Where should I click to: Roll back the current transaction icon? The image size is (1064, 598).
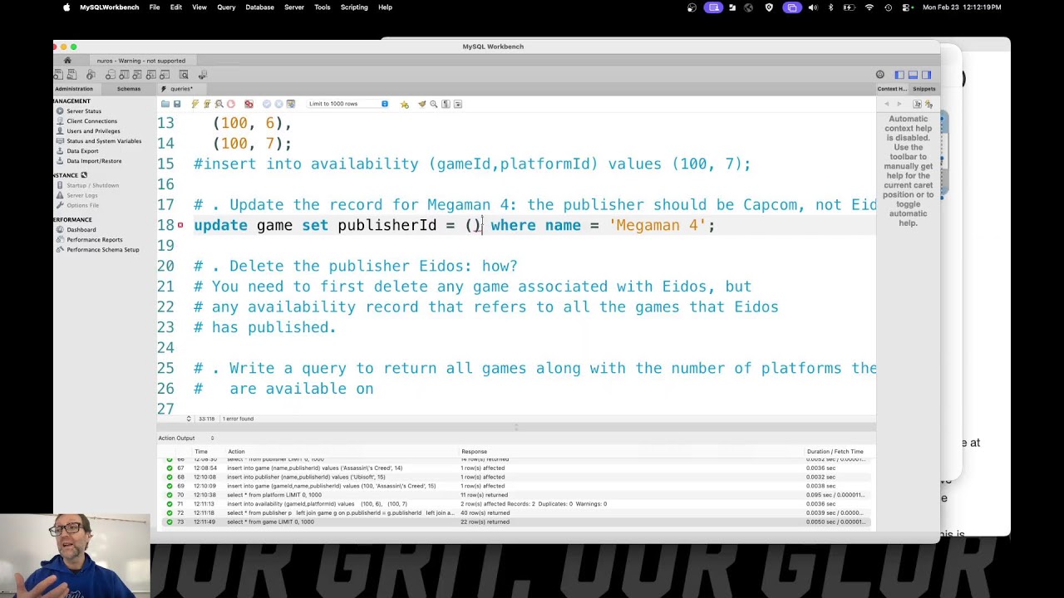pos(279,104)
